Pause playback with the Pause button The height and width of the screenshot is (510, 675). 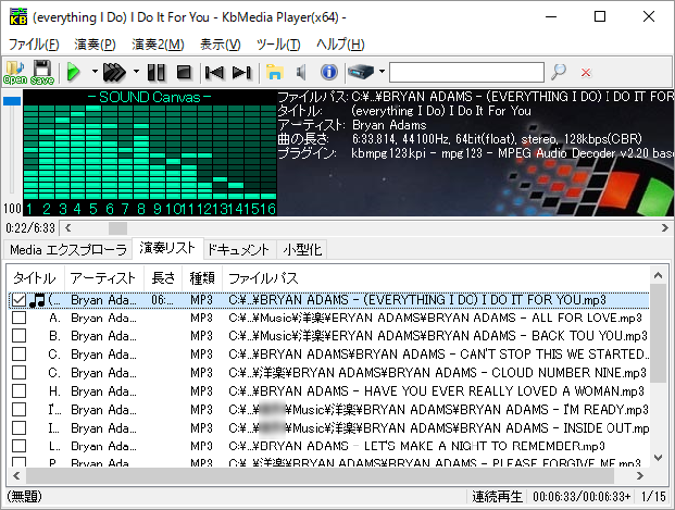click(x=156, y=72)
